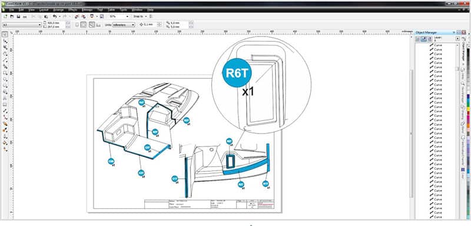The width and height of the screenshot is (471, 226).
Task: Click the Undo arrow icon
Action: click(54, 16)
